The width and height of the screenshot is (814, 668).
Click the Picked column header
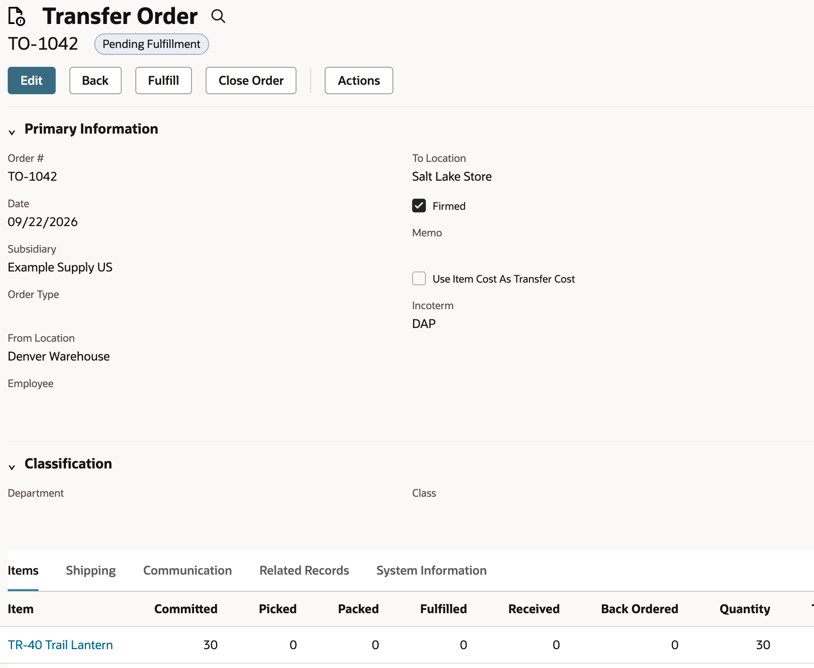[278, 609]
